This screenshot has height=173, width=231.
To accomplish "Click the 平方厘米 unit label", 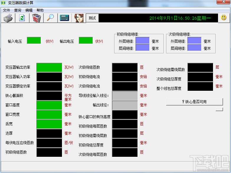I will [68, 98].
